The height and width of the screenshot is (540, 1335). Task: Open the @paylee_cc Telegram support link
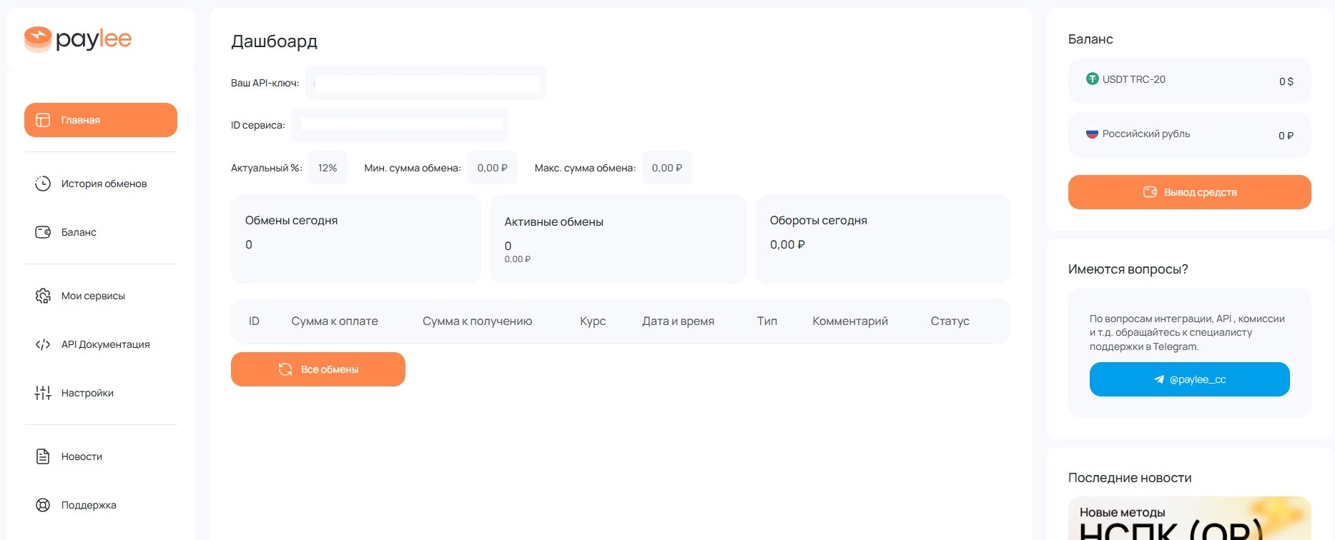click(x=1189, y=379)
